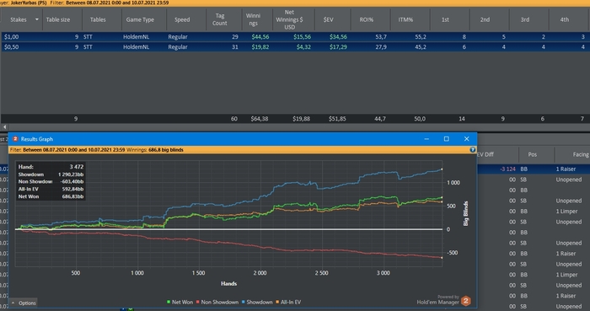The height and width of the screenshot is (311, 590).
Task: Close the Results Graph window
Action: pos(467,139)
